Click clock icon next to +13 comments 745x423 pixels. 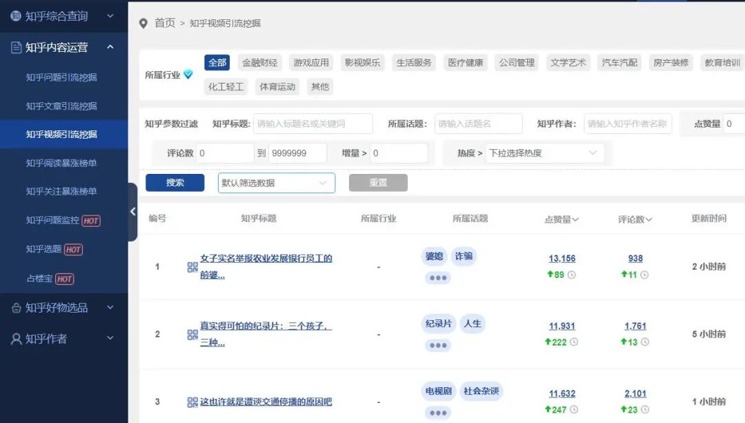pos(645,342)
